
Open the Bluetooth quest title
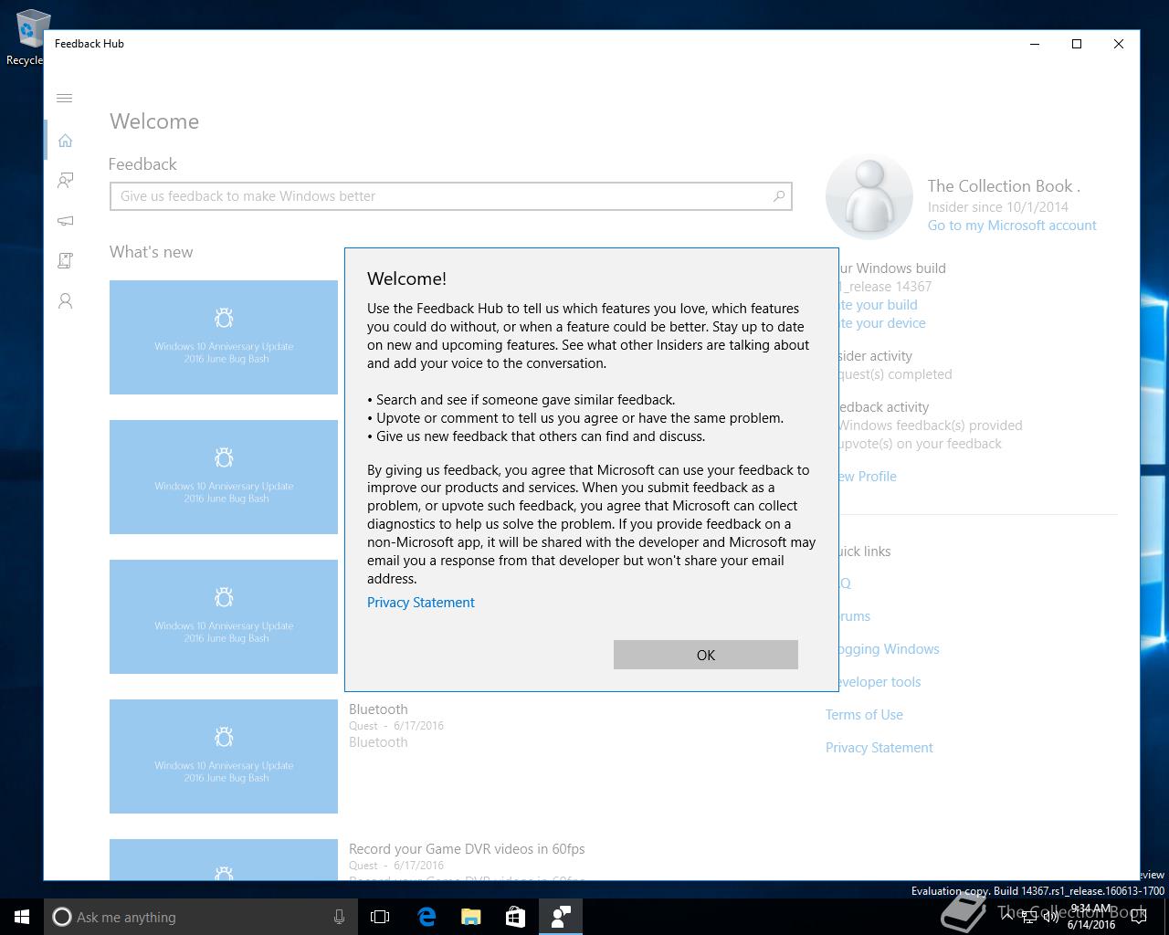(378, 709)
